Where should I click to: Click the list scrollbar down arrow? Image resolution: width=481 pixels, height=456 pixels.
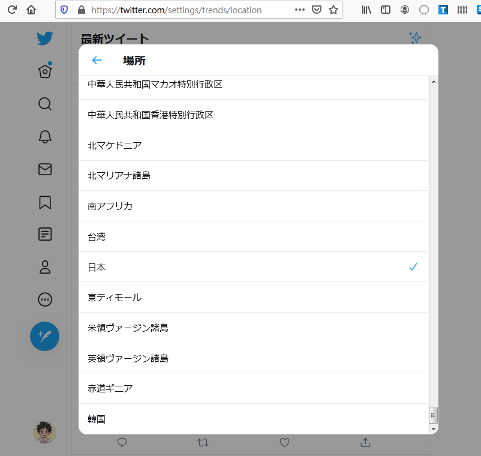pyautogui.click(x=434, y=430)
